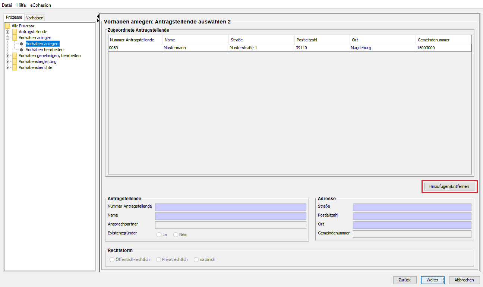Image resolution: width=483 pixels, height=287 pixels.
Task: Click the Vorhaben anlegen folder icon
Action: tap(15, 38)
